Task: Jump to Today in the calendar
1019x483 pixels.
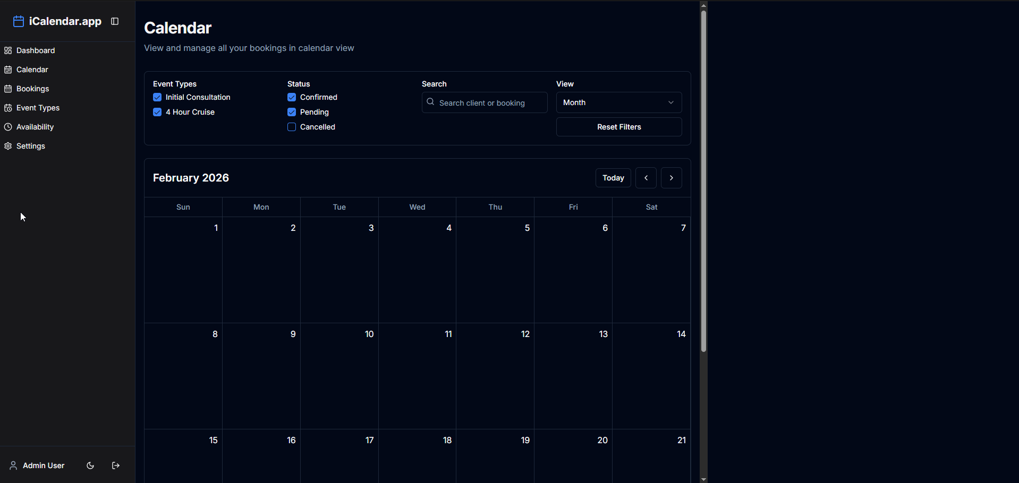Action: click(x=613, y=178)
